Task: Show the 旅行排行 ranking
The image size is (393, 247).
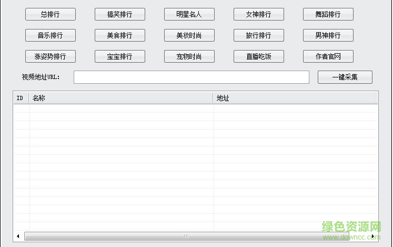Action: (259, 35)
